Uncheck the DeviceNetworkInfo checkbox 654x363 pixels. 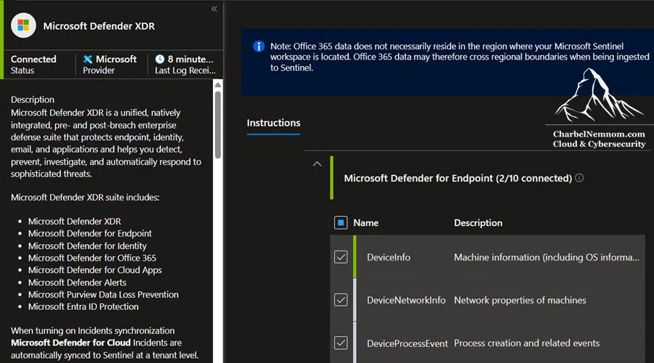point(341,300)
